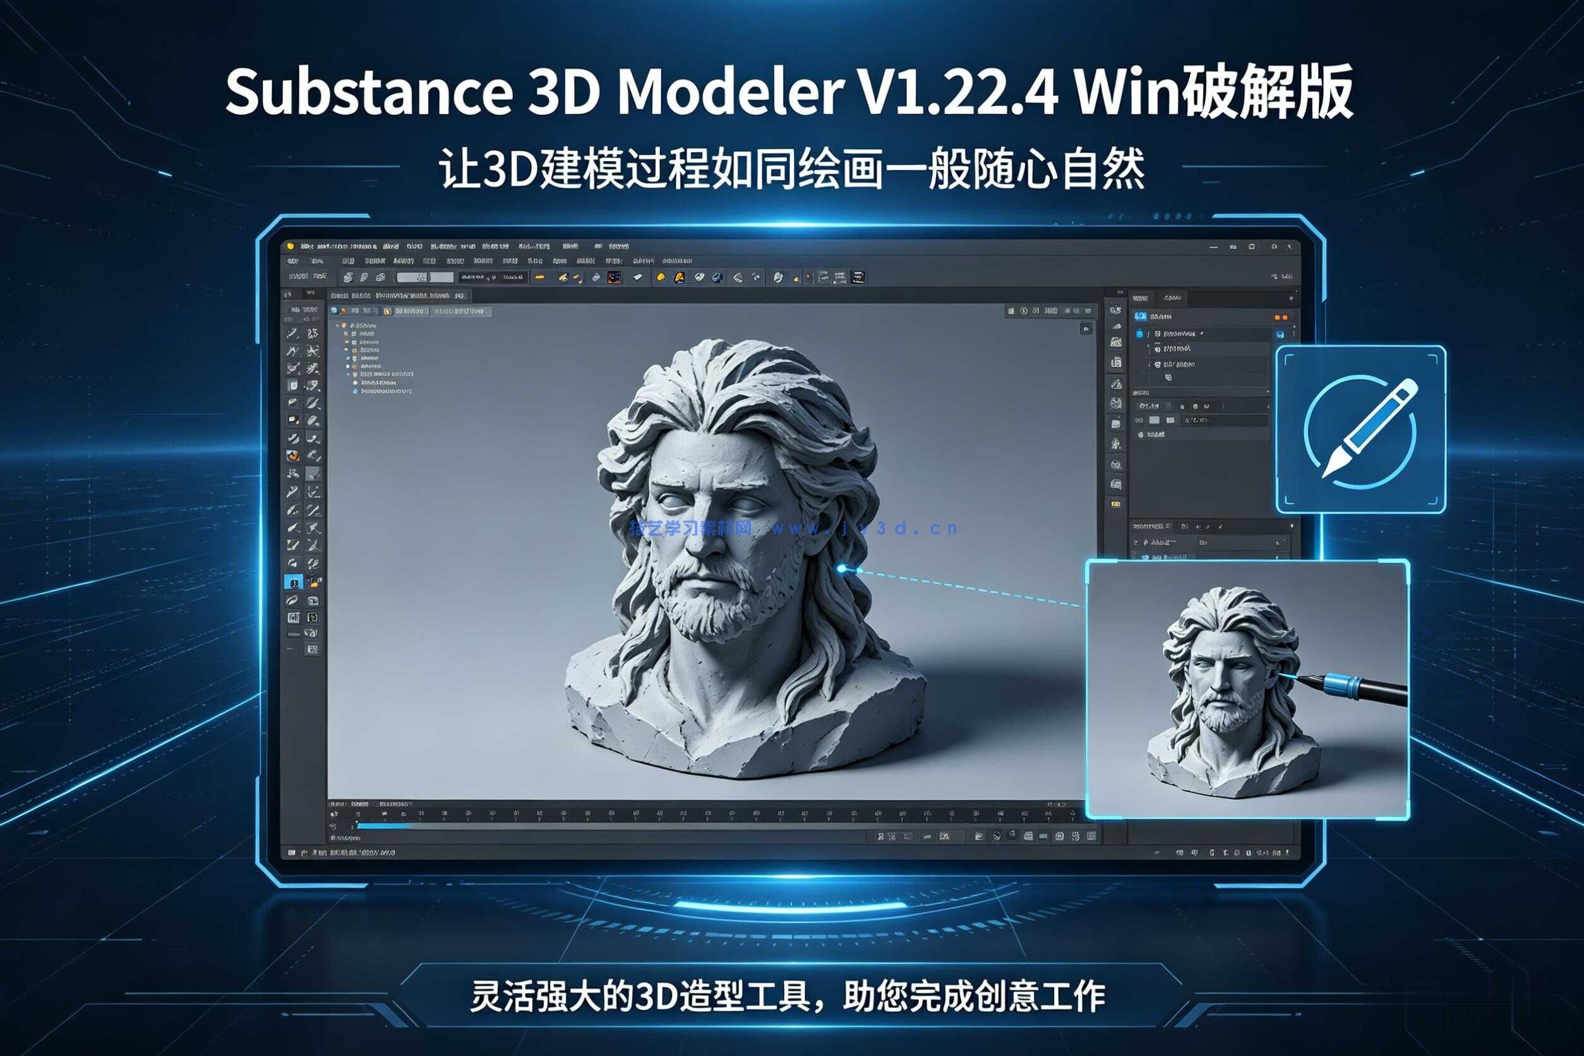Expand the root node arrow in scene tree
1584x1056 pixels.
(337, 325)
